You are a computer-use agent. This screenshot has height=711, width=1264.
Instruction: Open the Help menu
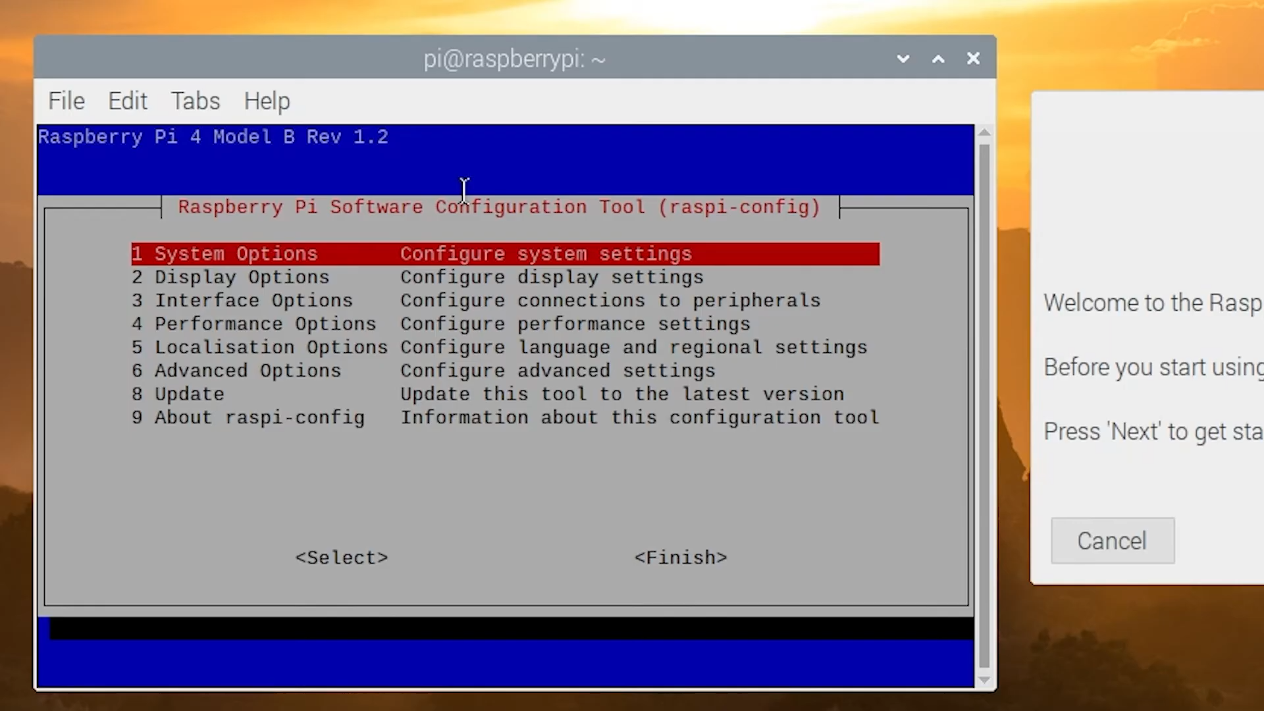click(x=266, y=101)
